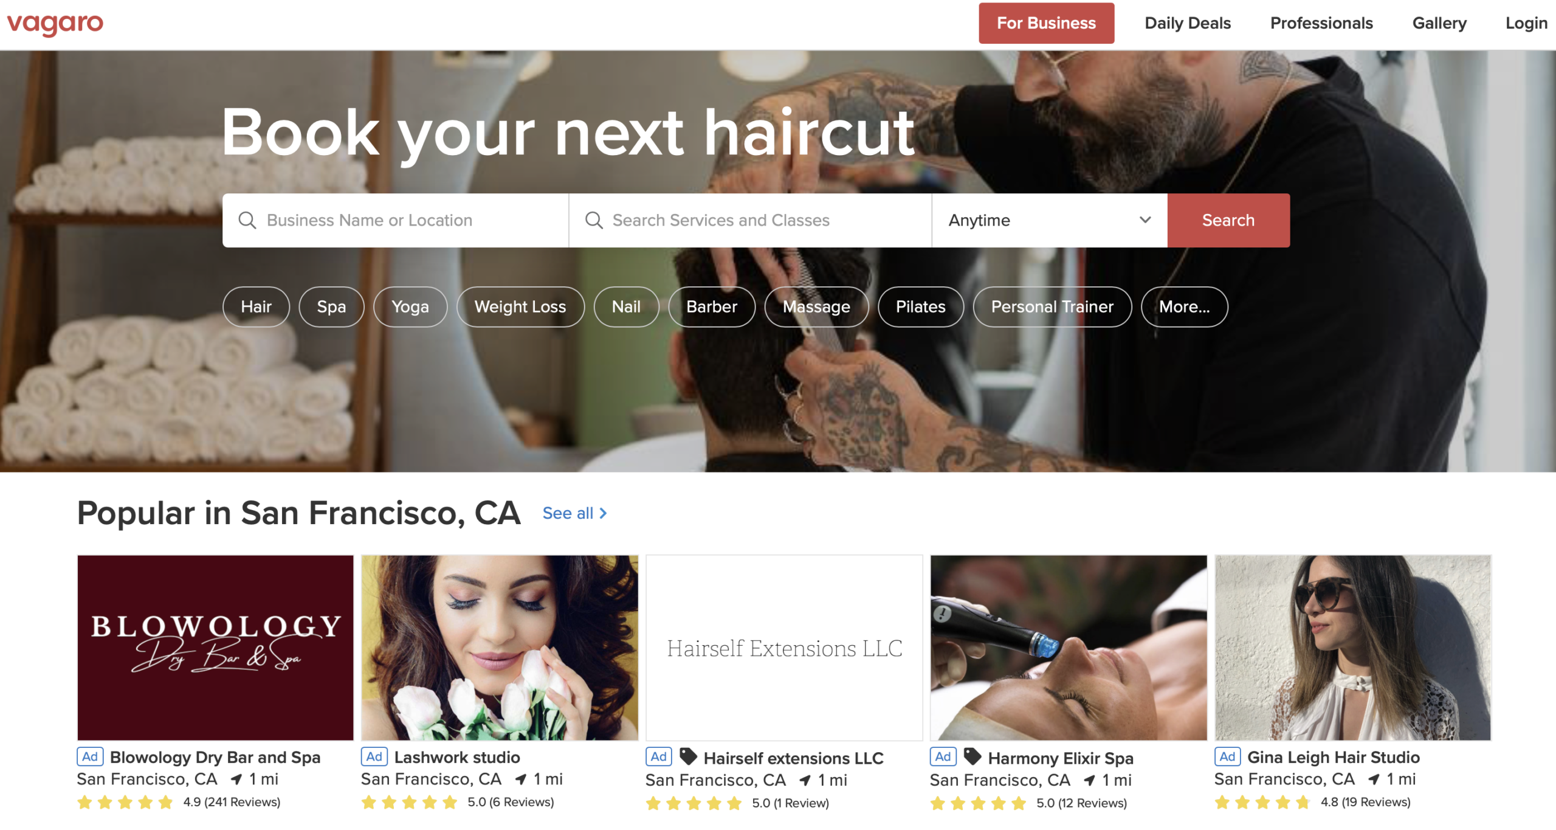Click the Vagaro logo
Image resolution: width=1556 pixels, height=830 pixels.
[55, 24]
